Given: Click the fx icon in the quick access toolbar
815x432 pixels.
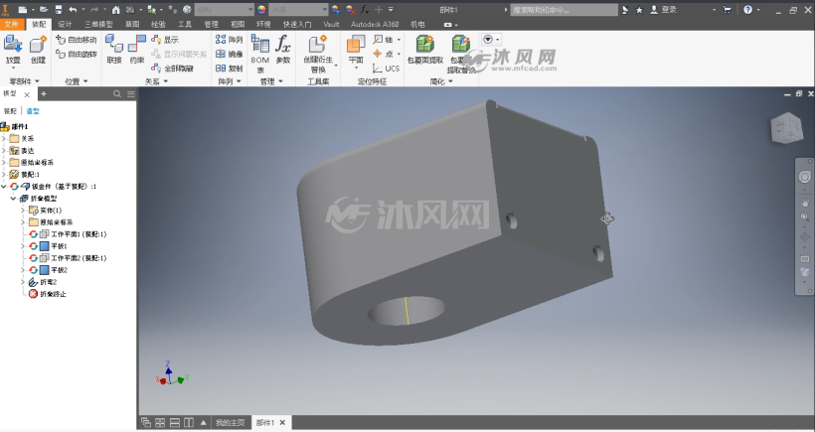Looking at the screenshot, I should point(365,9).
